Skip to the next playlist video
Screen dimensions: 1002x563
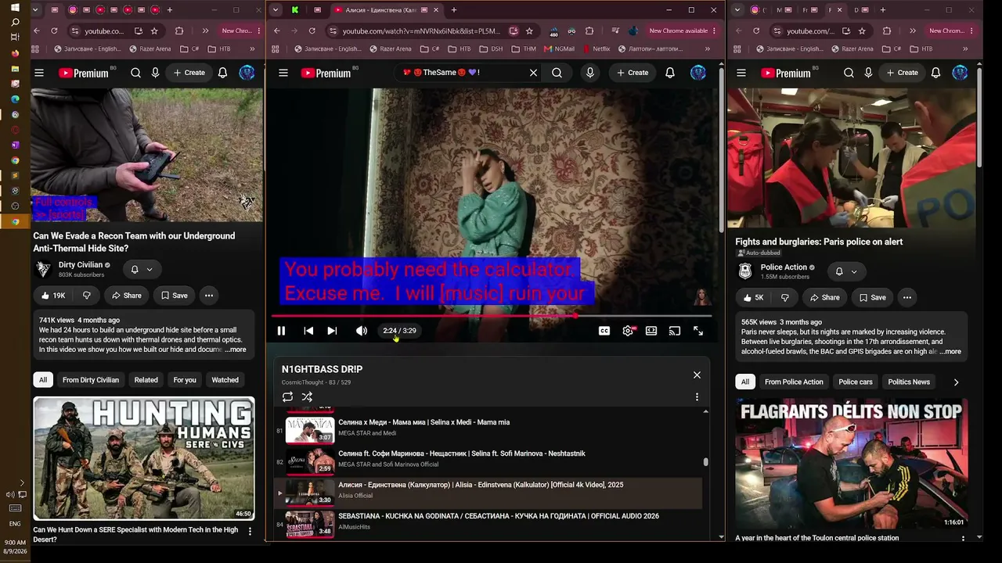pos(332,331)
